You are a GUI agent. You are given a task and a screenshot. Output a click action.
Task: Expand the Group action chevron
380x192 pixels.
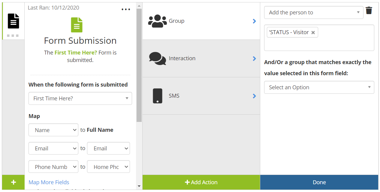coord(254,21)
